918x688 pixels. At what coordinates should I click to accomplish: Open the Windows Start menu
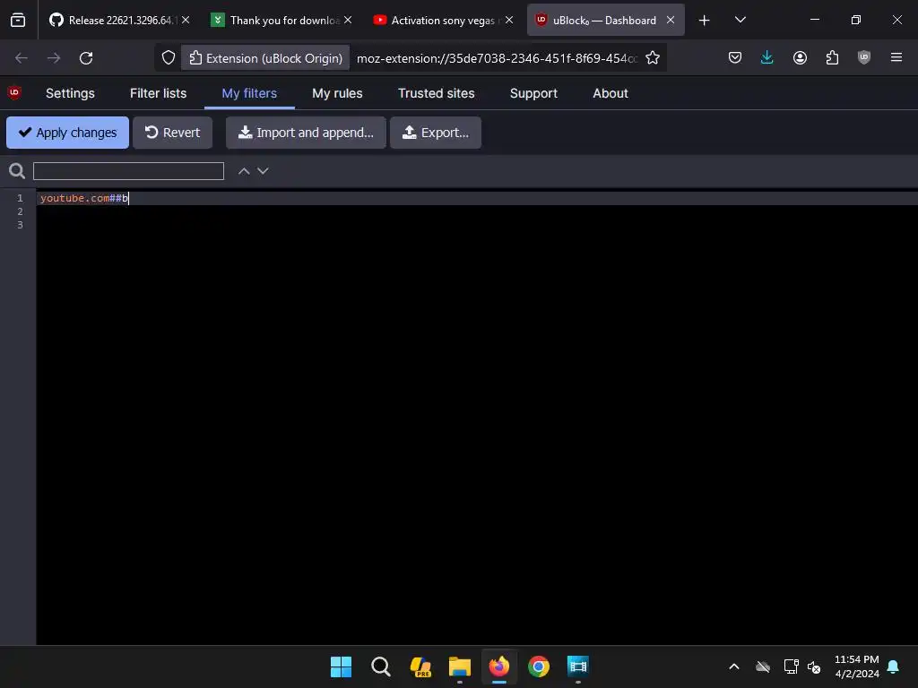[x=341, y=666]
